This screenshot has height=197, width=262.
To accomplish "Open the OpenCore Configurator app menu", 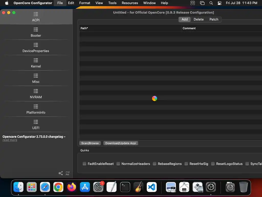I will 33,3.
